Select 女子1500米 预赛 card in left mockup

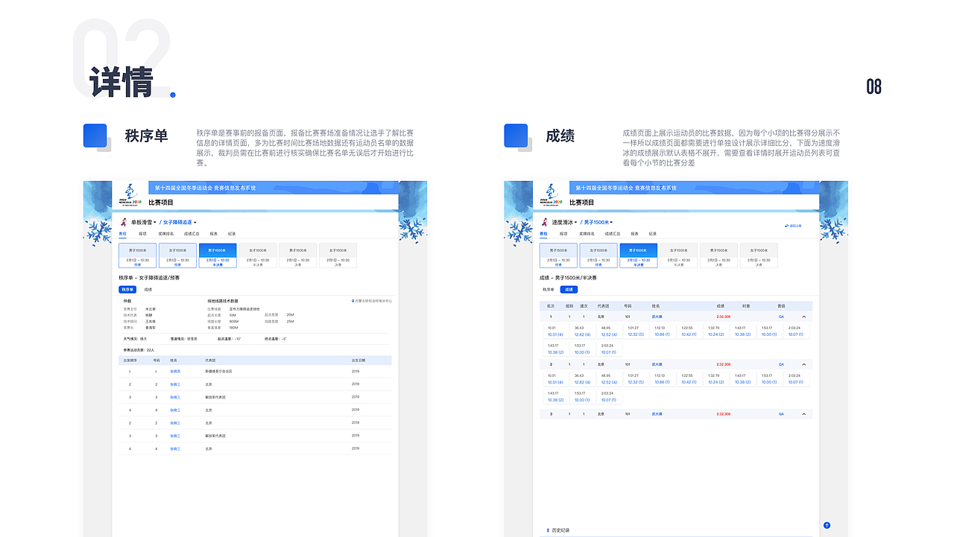coord(177,255)
